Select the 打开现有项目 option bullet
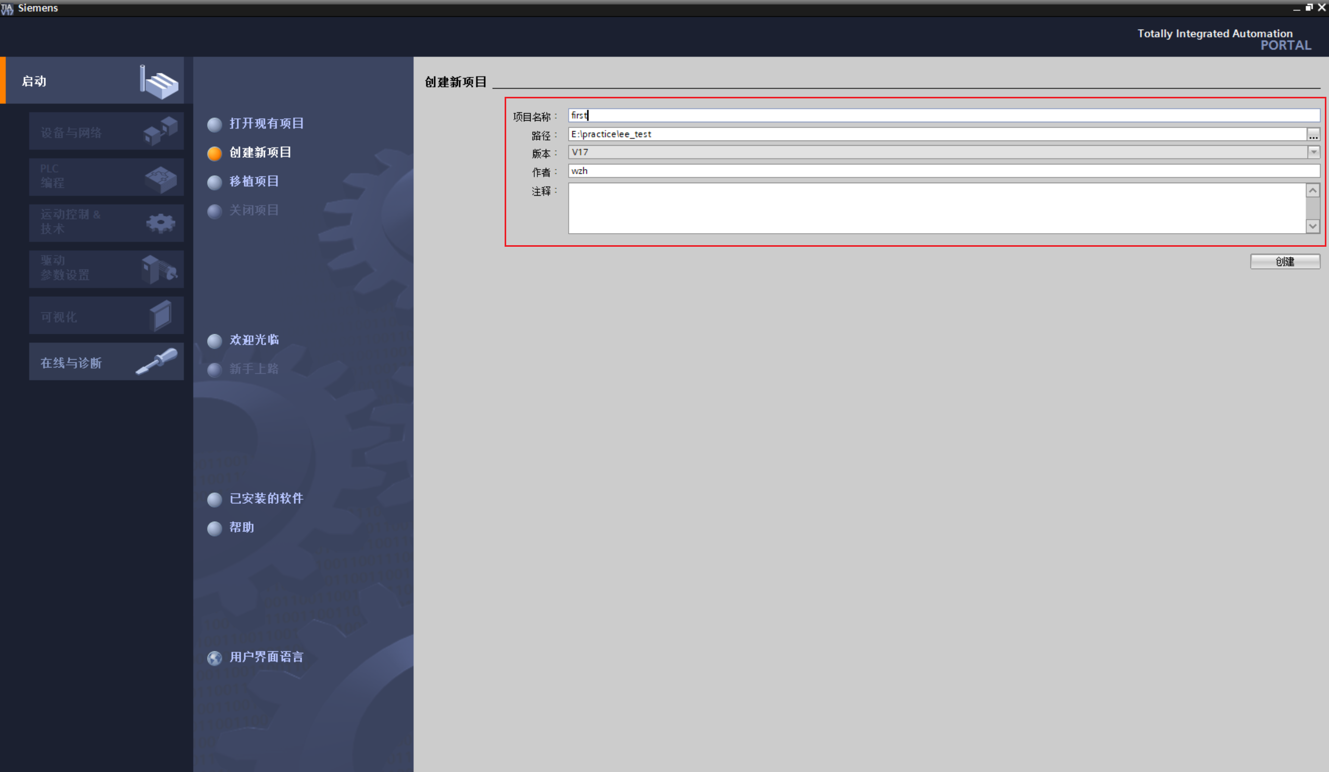The height and width of the screenshot is (772, 1329). tap(215, 124)
